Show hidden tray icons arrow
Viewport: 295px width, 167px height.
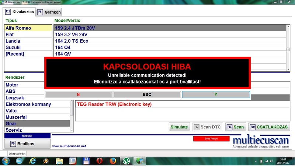click(256, 161)
